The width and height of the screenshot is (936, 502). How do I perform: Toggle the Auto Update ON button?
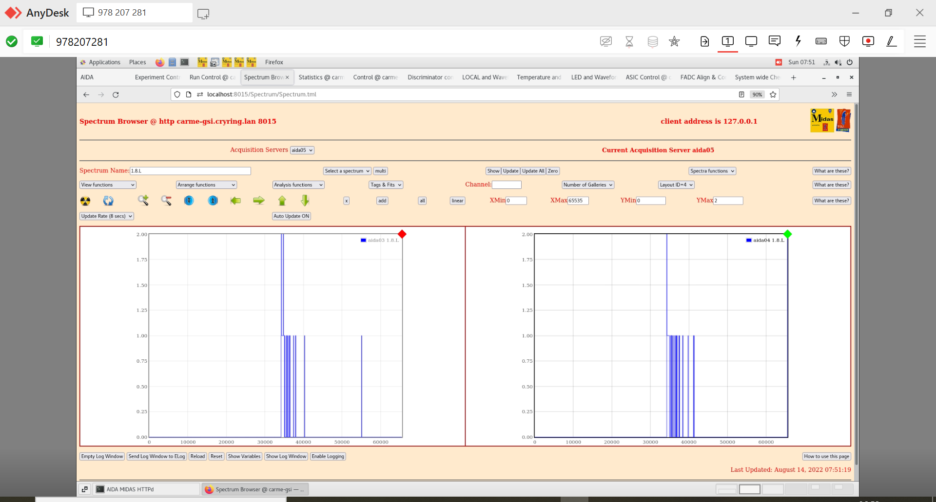(291, 216)
